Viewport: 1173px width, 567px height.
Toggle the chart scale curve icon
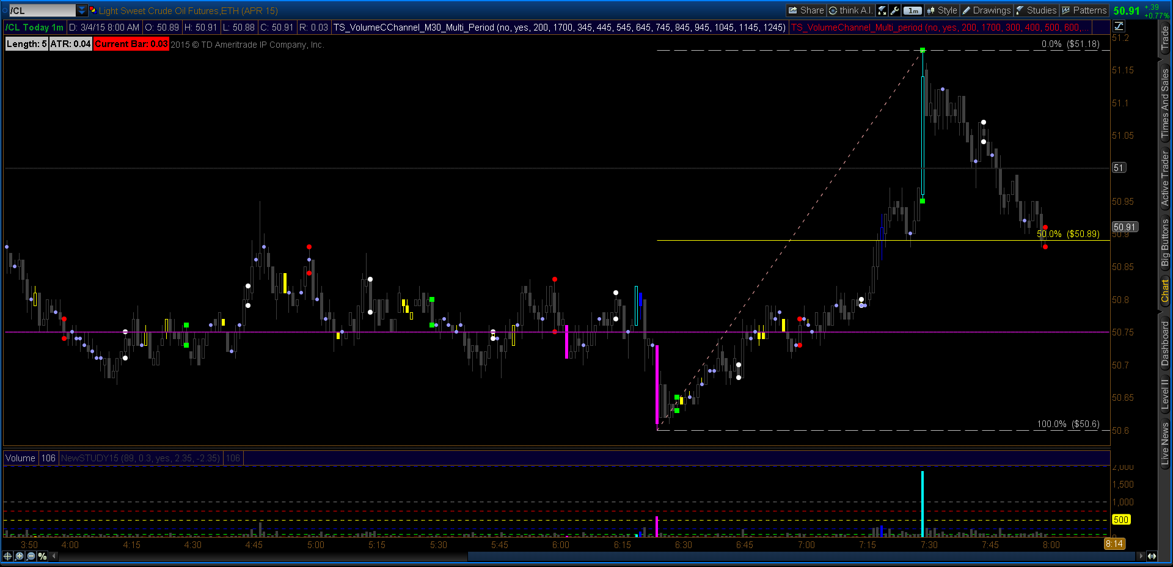click(x=1119, y=26)
